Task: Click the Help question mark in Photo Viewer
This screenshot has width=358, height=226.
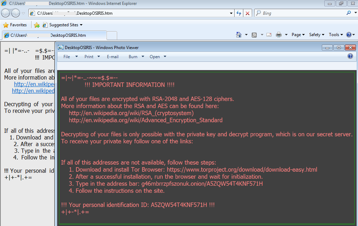Action: click(x=350, y=56)
